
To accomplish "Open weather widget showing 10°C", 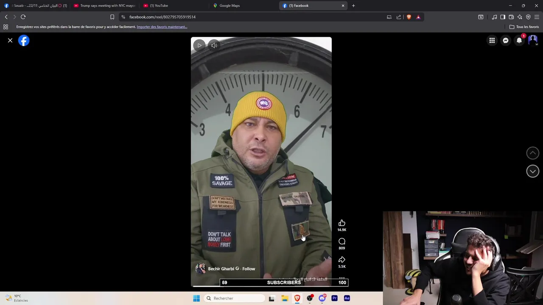I will (x=16, y=298).
